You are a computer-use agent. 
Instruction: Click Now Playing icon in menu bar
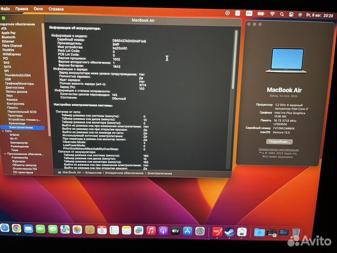pyautogui.click(x=227, y=13)
